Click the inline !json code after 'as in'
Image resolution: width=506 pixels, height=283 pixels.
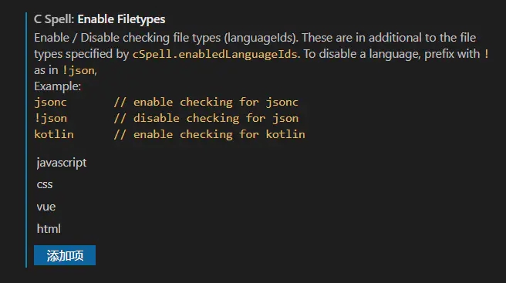[x=79, y=70]
